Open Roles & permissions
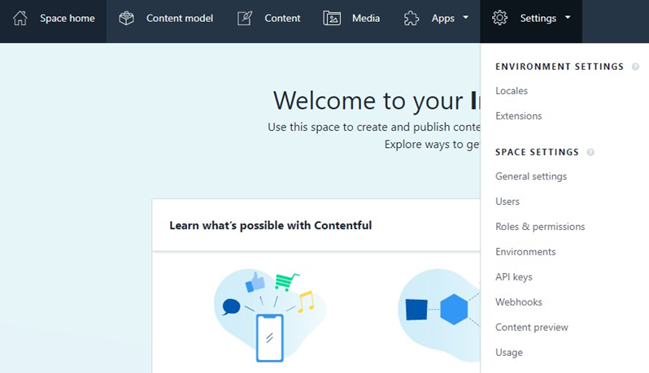The image size is (649, 373). (540, 227)
